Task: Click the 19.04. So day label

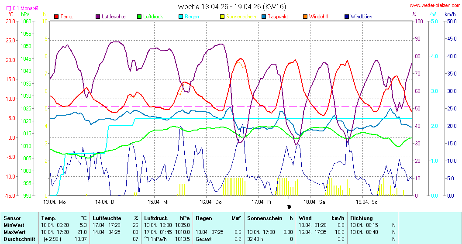Action: point(366,202)
